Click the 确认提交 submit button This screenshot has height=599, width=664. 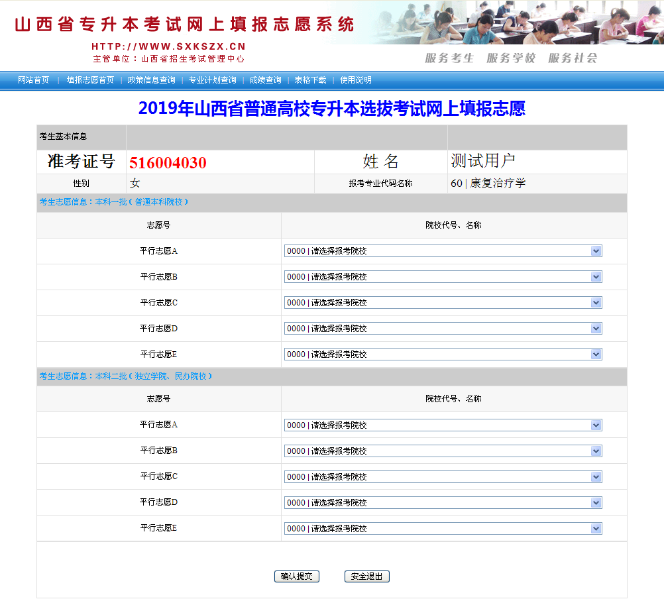[x=297, y=576]
